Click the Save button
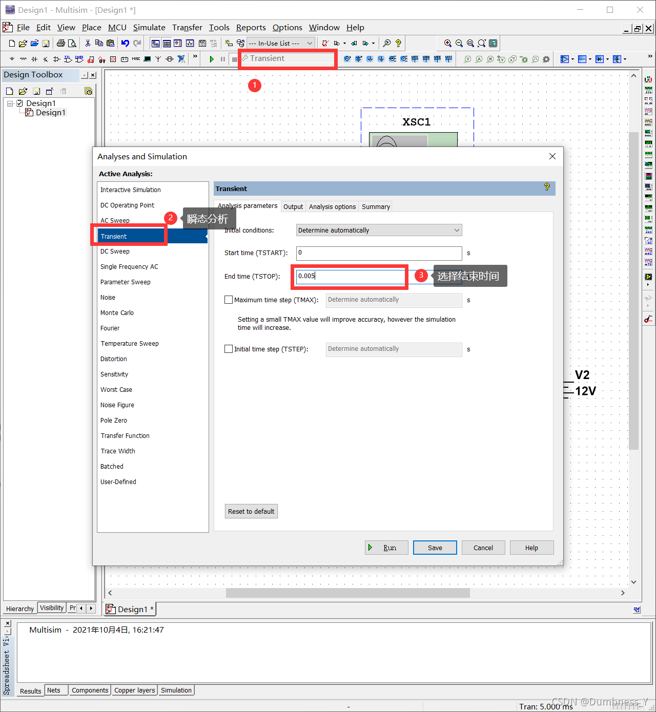Screen dimensions: 656x712 pos(435,548)
